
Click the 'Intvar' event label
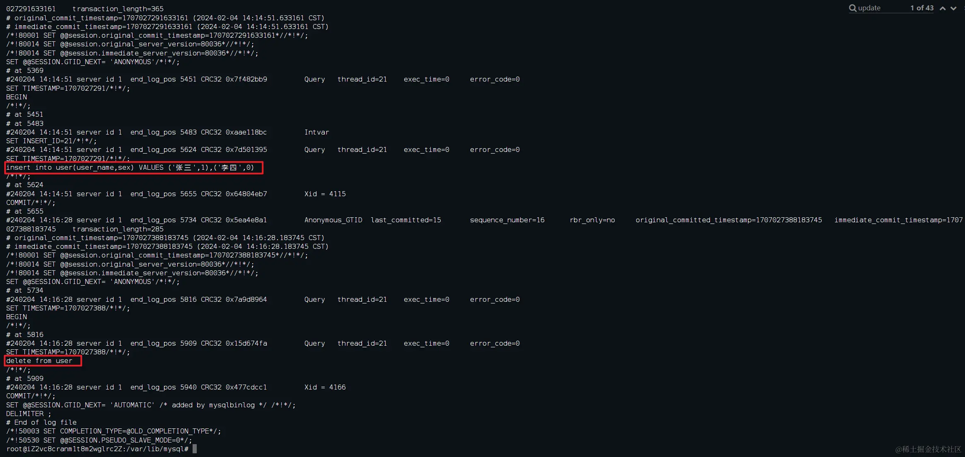(316, 132)
